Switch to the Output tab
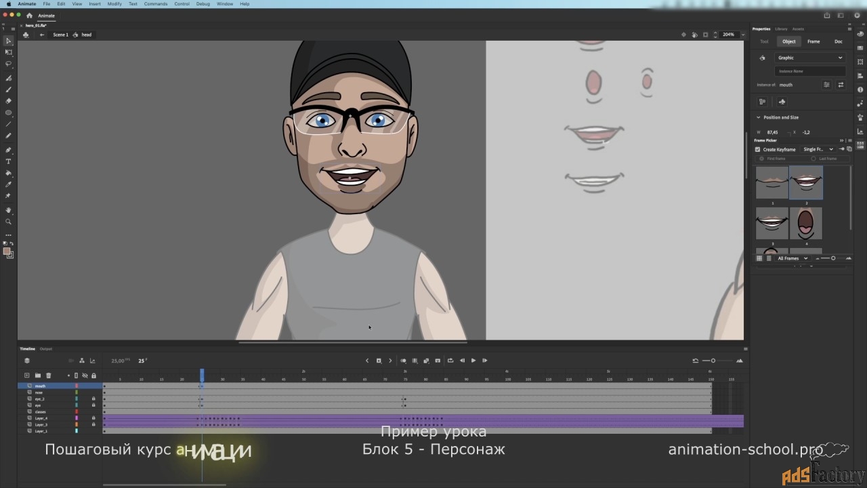 click(x=46, y=349)
